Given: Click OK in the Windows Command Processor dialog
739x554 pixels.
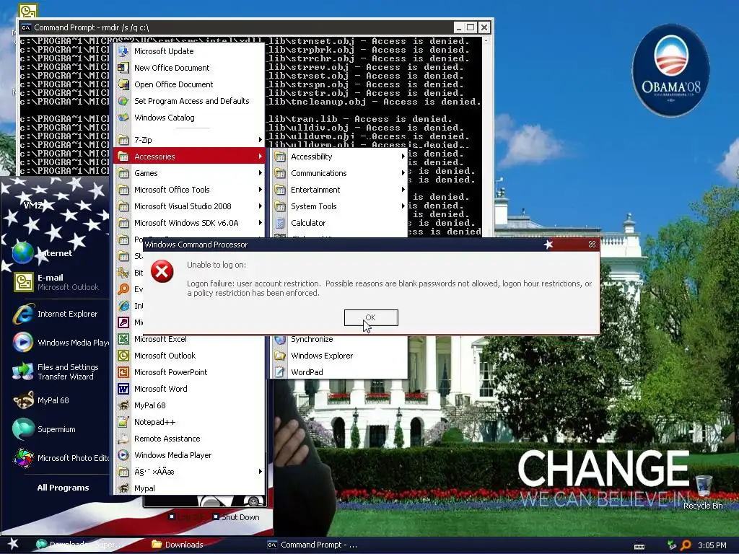Looking at the screenshot, I should (x=371, y=317).
